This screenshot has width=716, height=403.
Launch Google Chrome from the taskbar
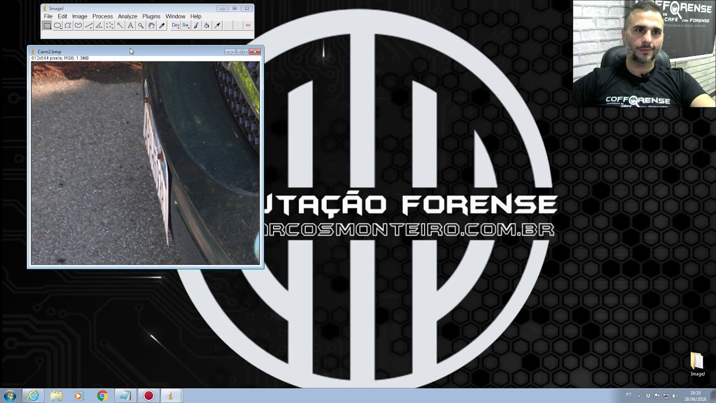point(102,396)
